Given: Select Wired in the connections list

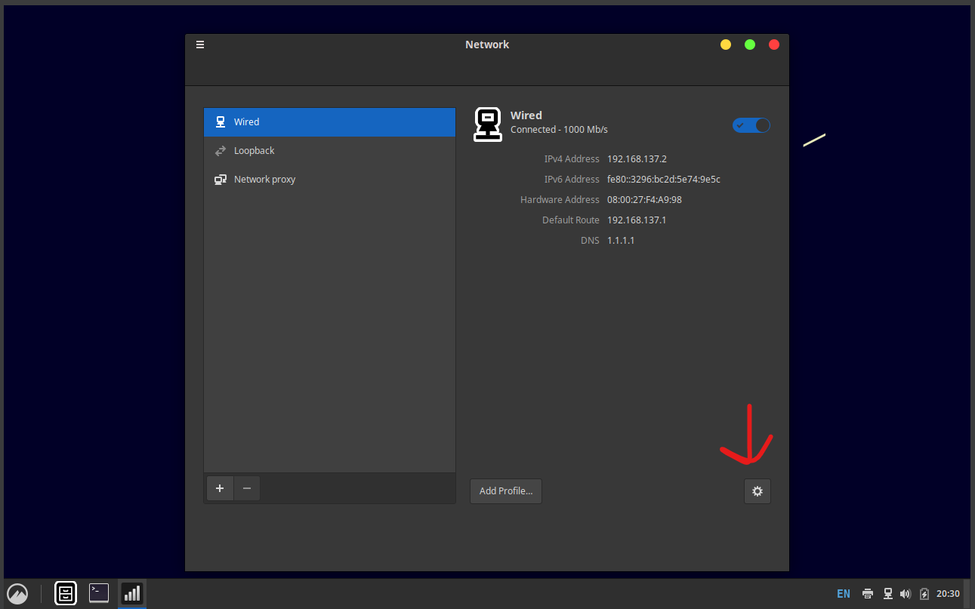Looking at the screenshot, I should [329, 122].
